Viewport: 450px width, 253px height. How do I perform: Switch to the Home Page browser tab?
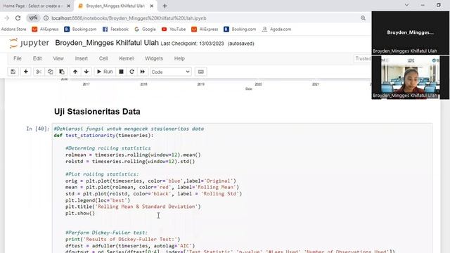pos(32,6)
